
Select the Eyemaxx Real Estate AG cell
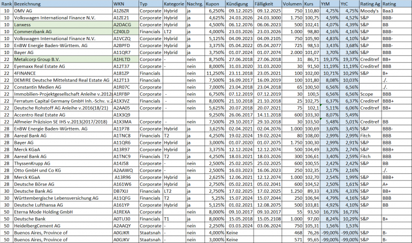[63, 66]
